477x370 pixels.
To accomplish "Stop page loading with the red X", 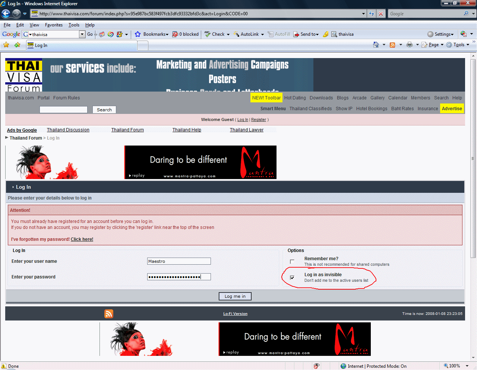I will point(381,14).
